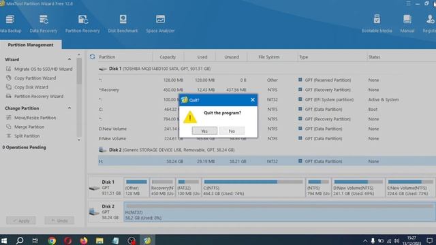The image size is (436, 245).
Task: Click sidebar scrollbar up arrow
Action: click(79, 54)
